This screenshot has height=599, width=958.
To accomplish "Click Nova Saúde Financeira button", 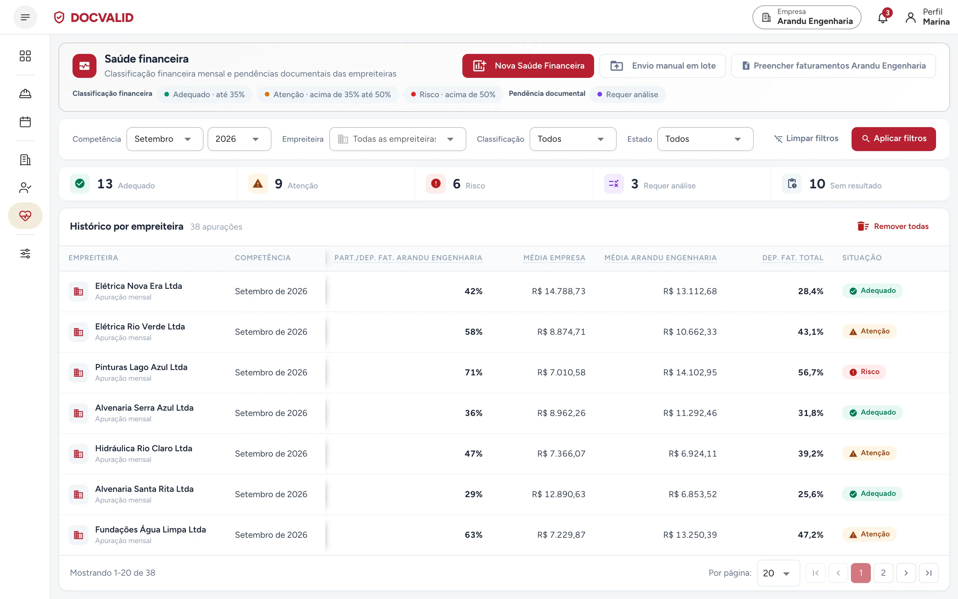I will [528, 66].
